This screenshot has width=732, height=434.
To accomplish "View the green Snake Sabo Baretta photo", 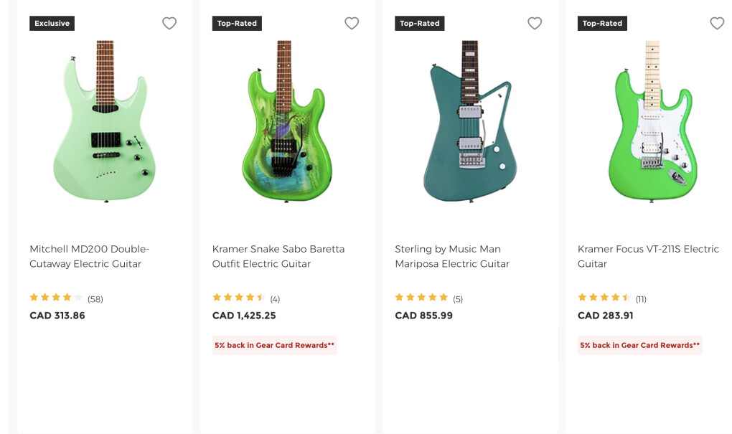I will 287,121.
